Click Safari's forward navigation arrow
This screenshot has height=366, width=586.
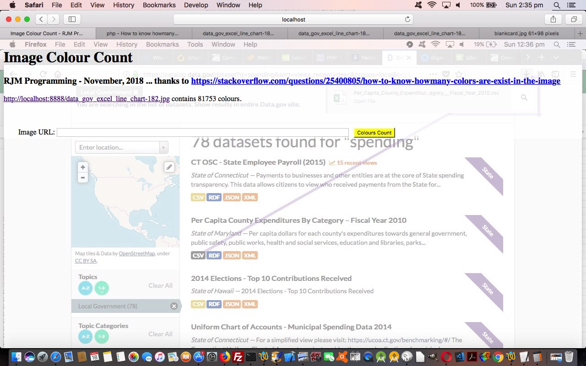(54, 19)
